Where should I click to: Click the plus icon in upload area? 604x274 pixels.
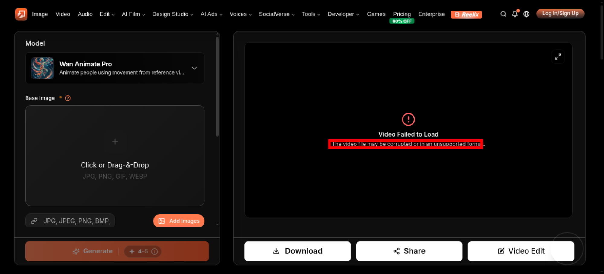[x=115, y=142]
